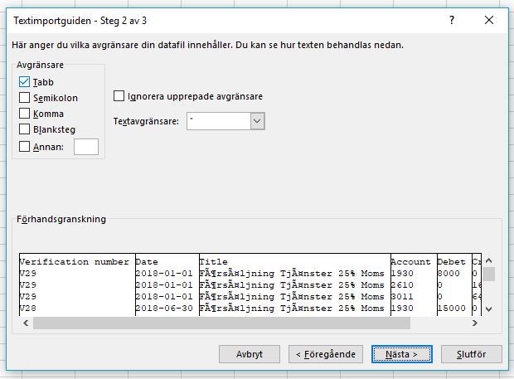Image resolution: width=514 pixels, height=379 pixels.
Task: Toggle Ignorera upprepade avgränsare checkbox
Action: [x=119, y=96]
